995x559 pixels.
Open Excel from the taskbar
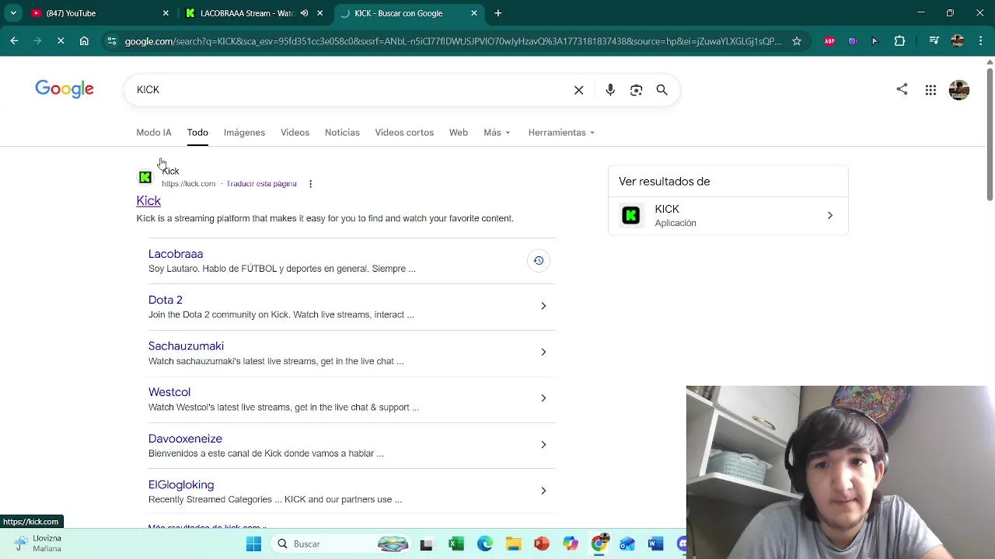click(x=456, y=544)
